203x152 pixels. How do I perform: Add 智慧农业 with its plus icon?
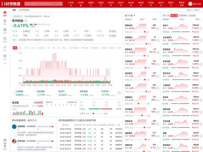158,52
